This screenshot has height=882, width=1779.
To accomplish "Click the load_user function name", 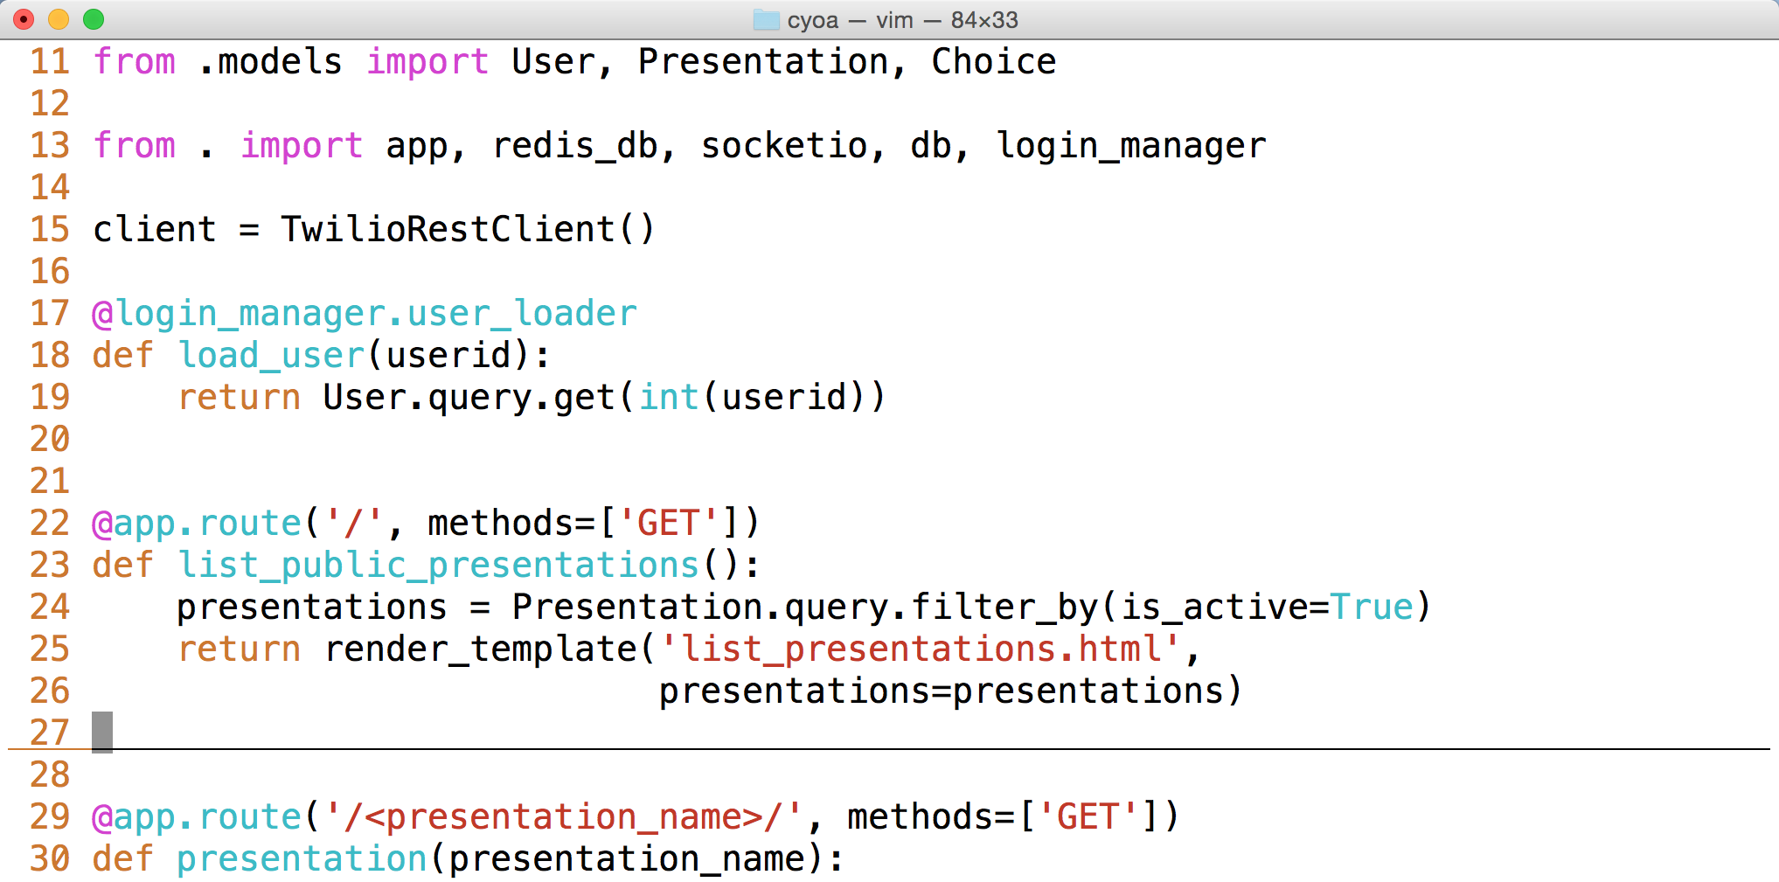I will point(271,355).
